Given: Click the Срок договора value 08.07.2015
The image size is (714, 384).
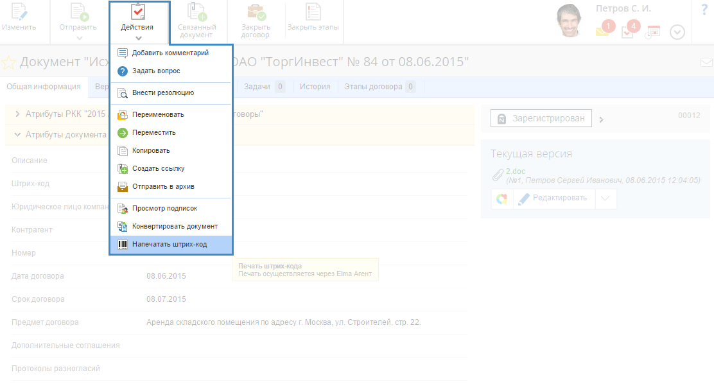Looking at the screenshot, I should [x=166, y=299].
